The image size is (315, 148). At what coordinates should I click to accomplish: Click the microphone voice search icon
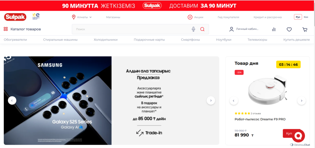coord(193,29)
